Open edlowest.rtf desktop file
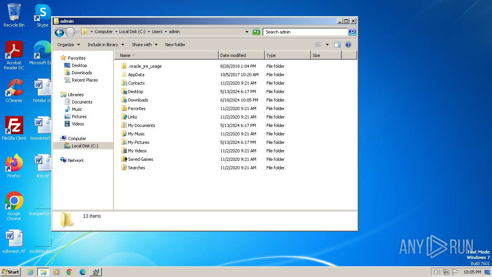The height and width of the screenshot is (277, 492). tap(14, 242)
